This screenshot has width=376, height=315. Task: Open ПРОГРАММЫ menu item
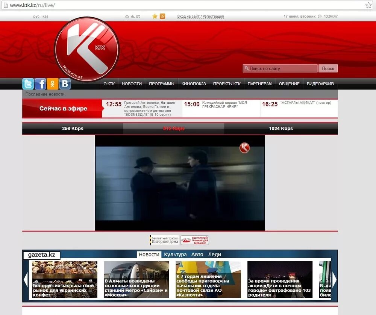(x=162, y=84)
